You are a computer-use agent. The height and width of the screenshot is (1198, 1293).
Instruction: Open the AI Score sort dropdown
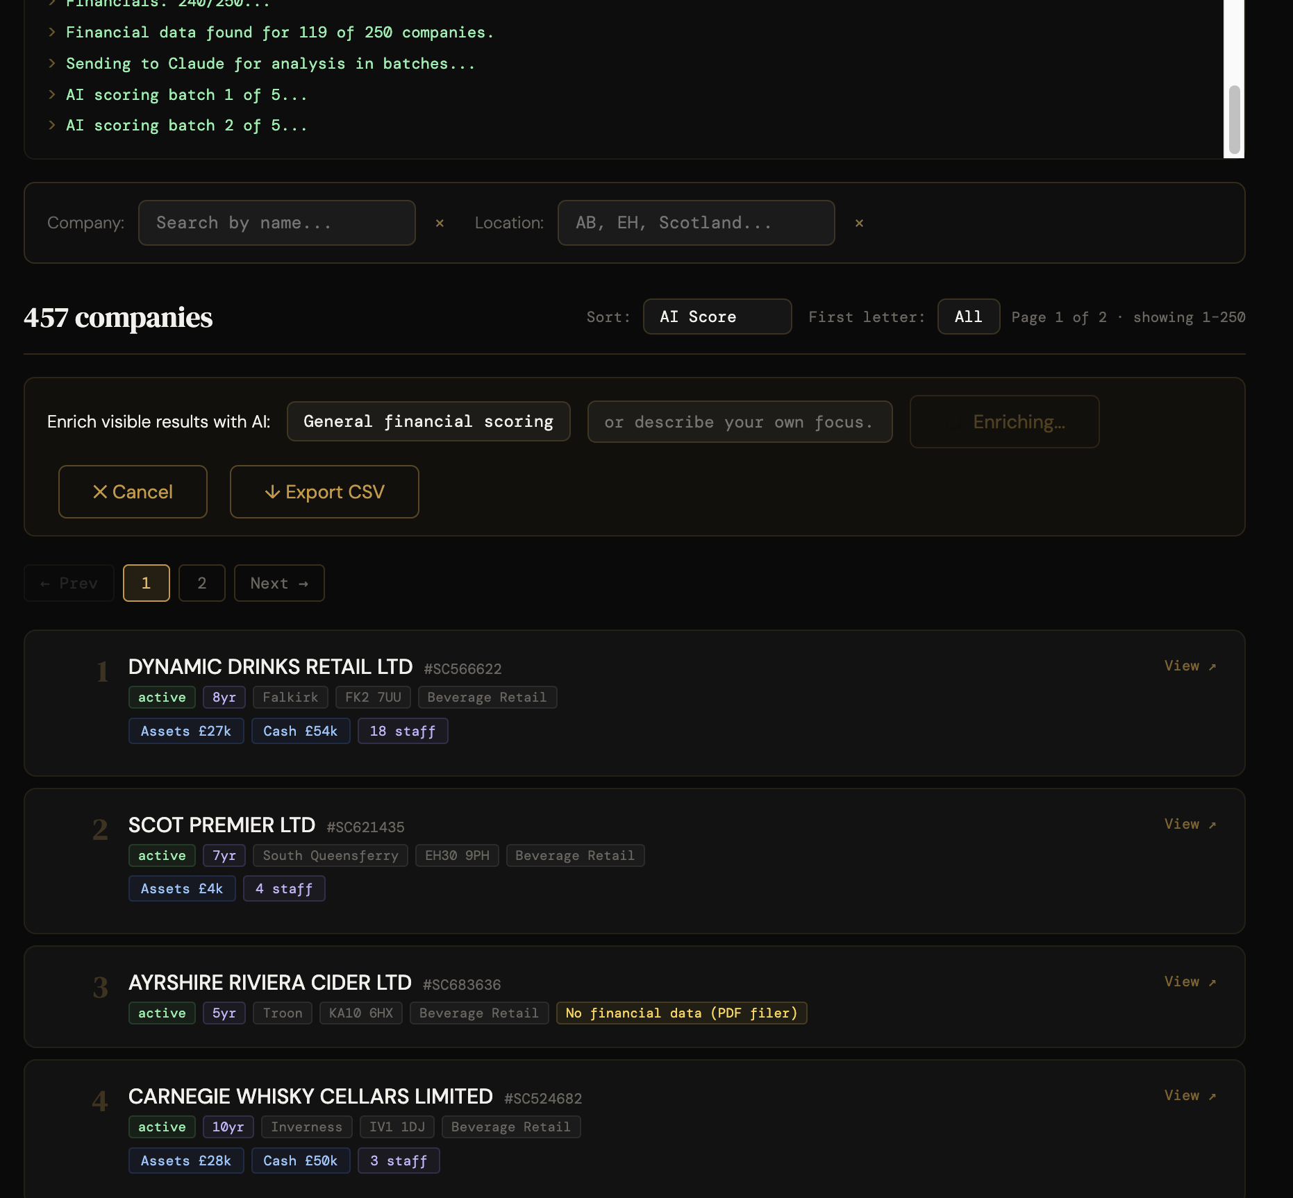[717, 317]
